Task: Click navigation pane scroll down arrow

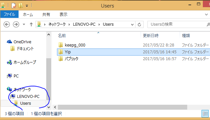Action: point(49,107)
